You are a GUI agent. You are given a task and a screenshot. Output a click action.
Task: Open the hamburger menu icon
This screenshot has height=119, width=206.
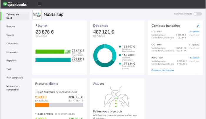point(39,4)
